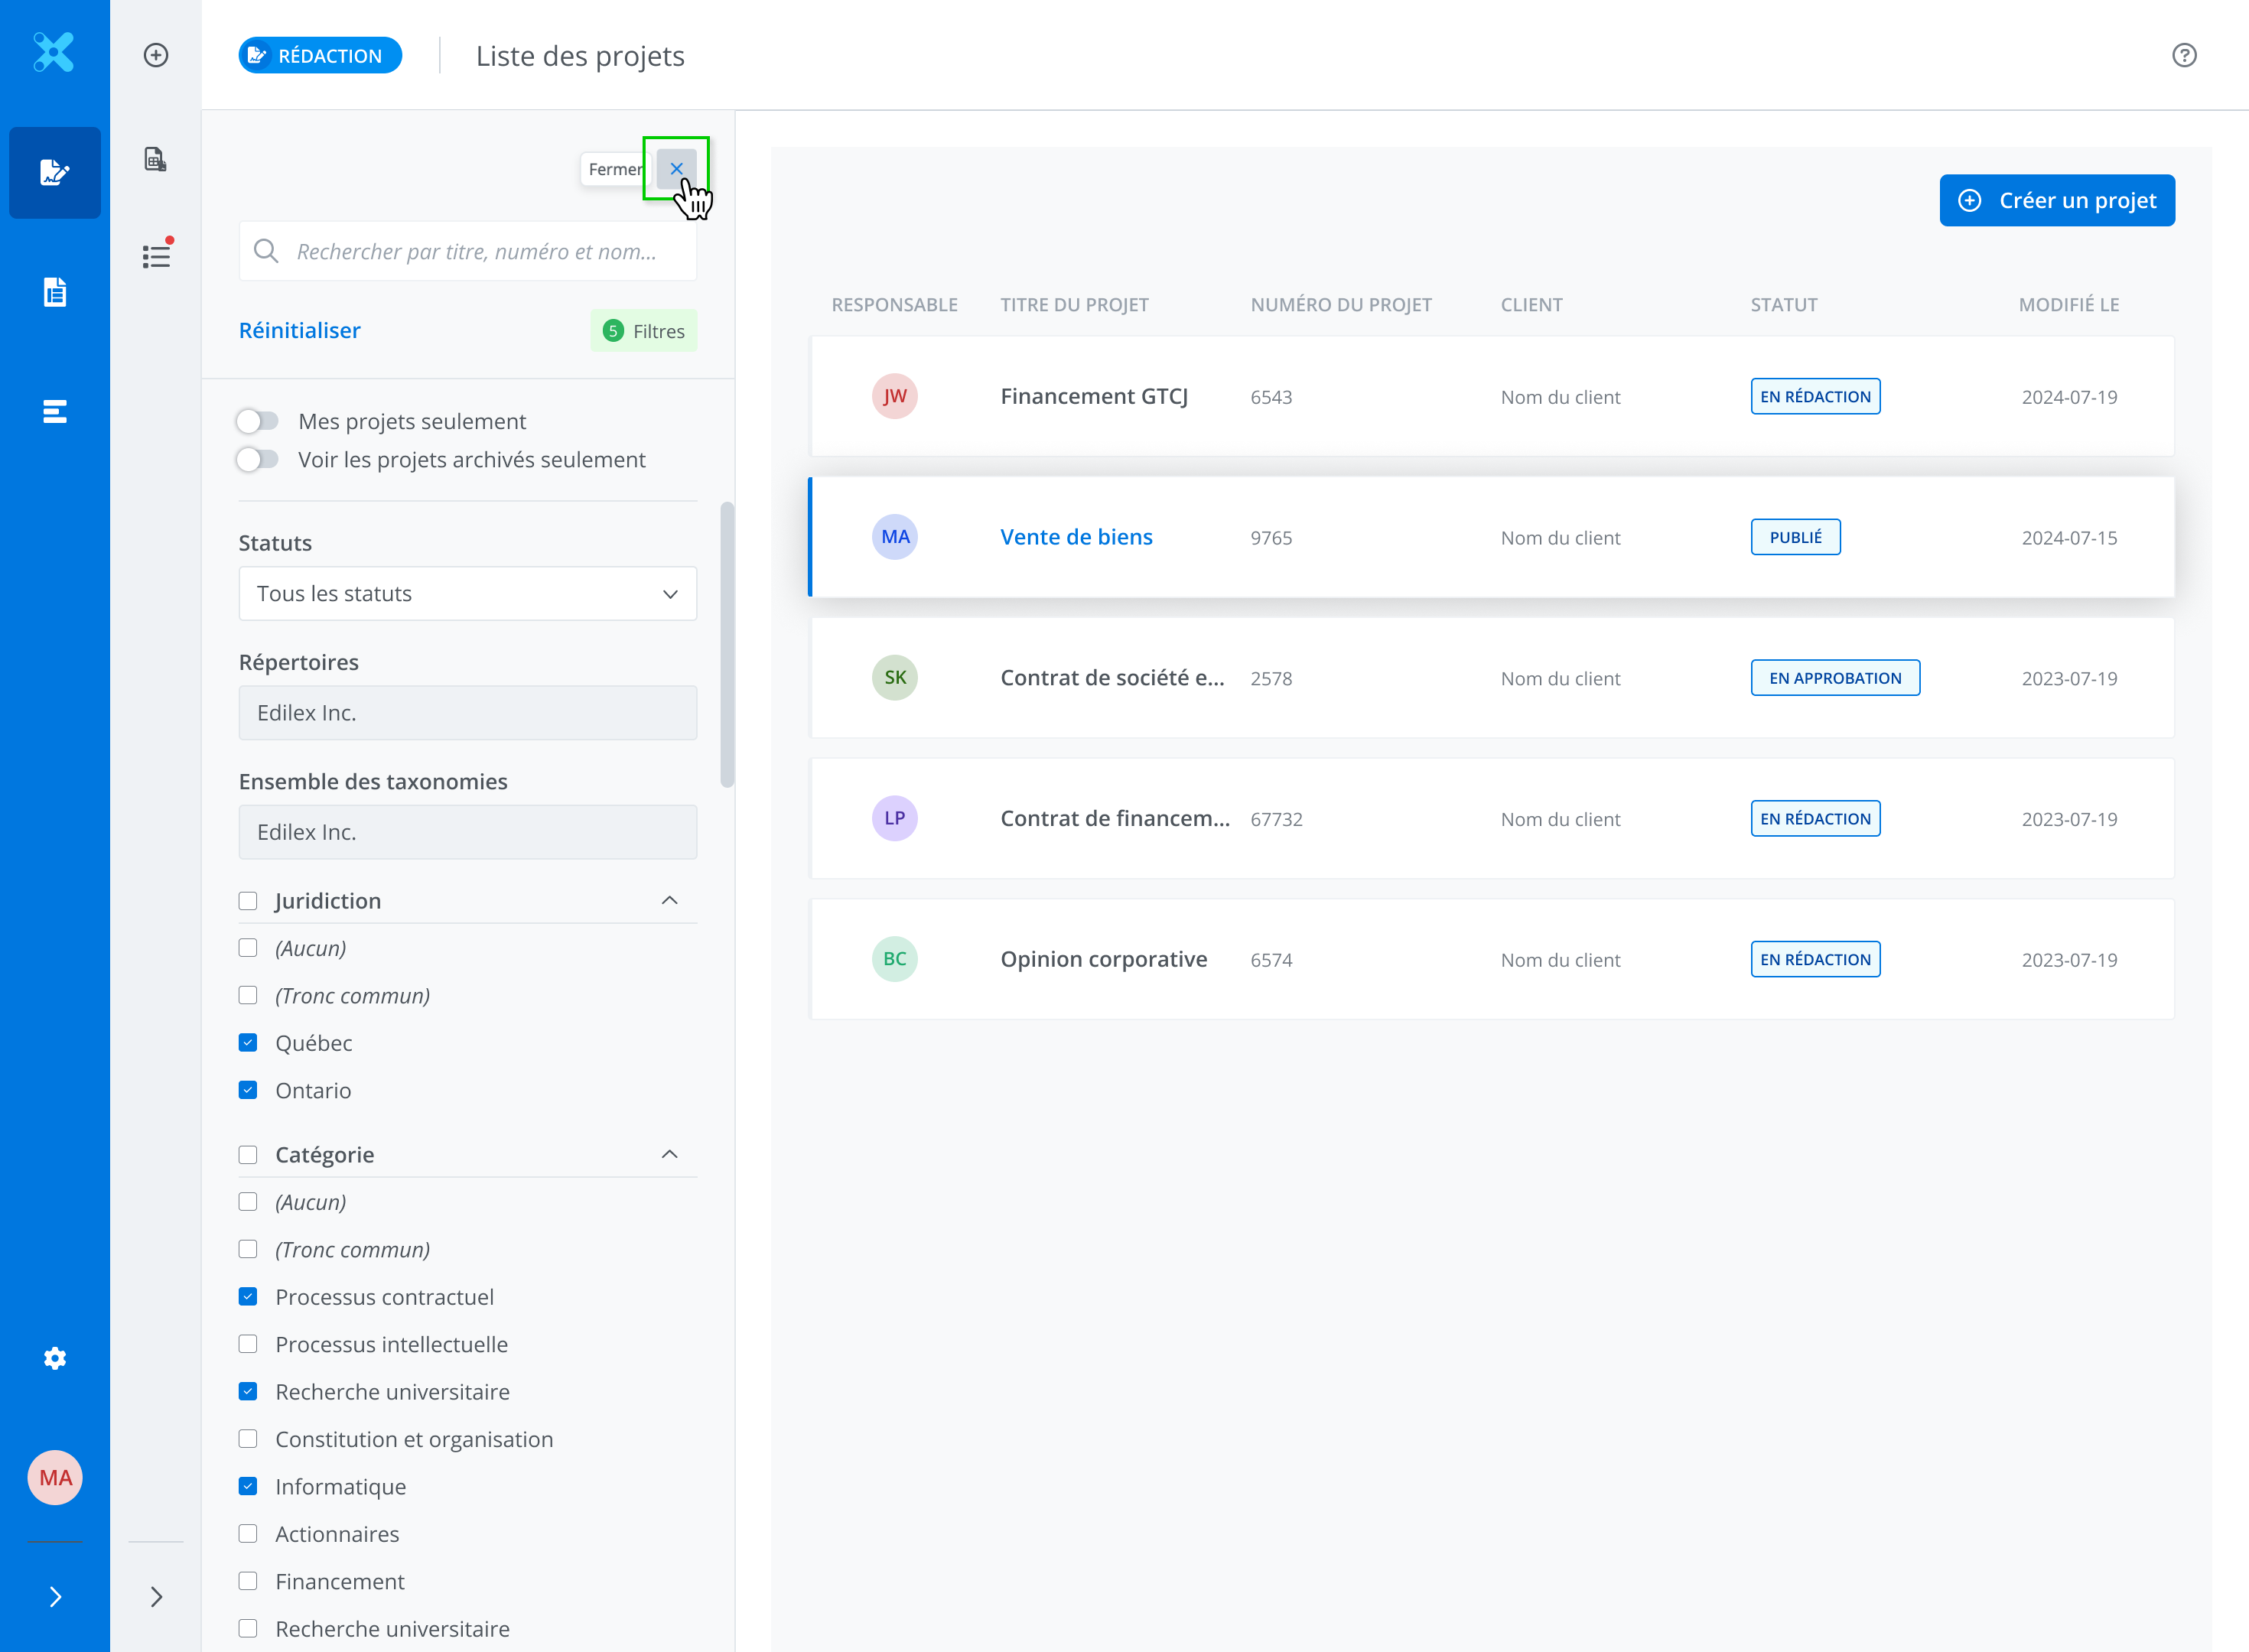This screenshot has width=2249, height=1652.
Task: Check Juridiction (Aucun) checkbox
Action: pyautogui.click(x=248, y=948)
